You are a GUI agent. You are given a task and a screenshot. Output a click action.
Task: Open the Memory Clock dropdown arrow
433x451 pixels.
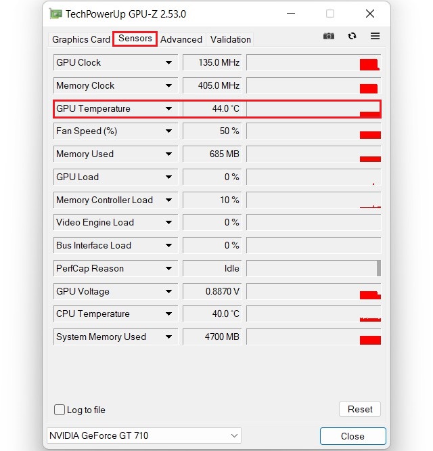click(168, 85)
